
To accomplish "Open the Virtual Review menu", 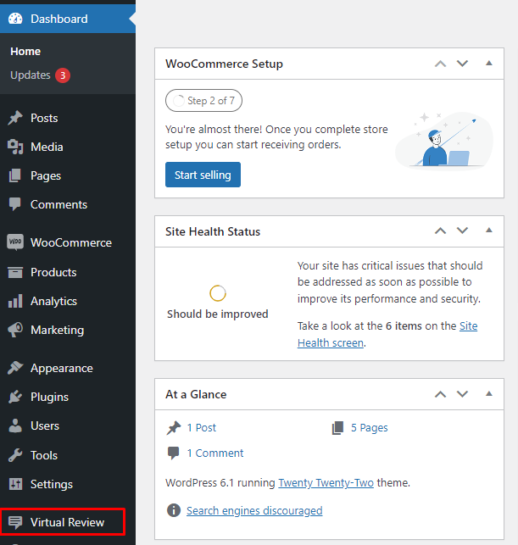I will pyautogui.click(x=68, y=522).
